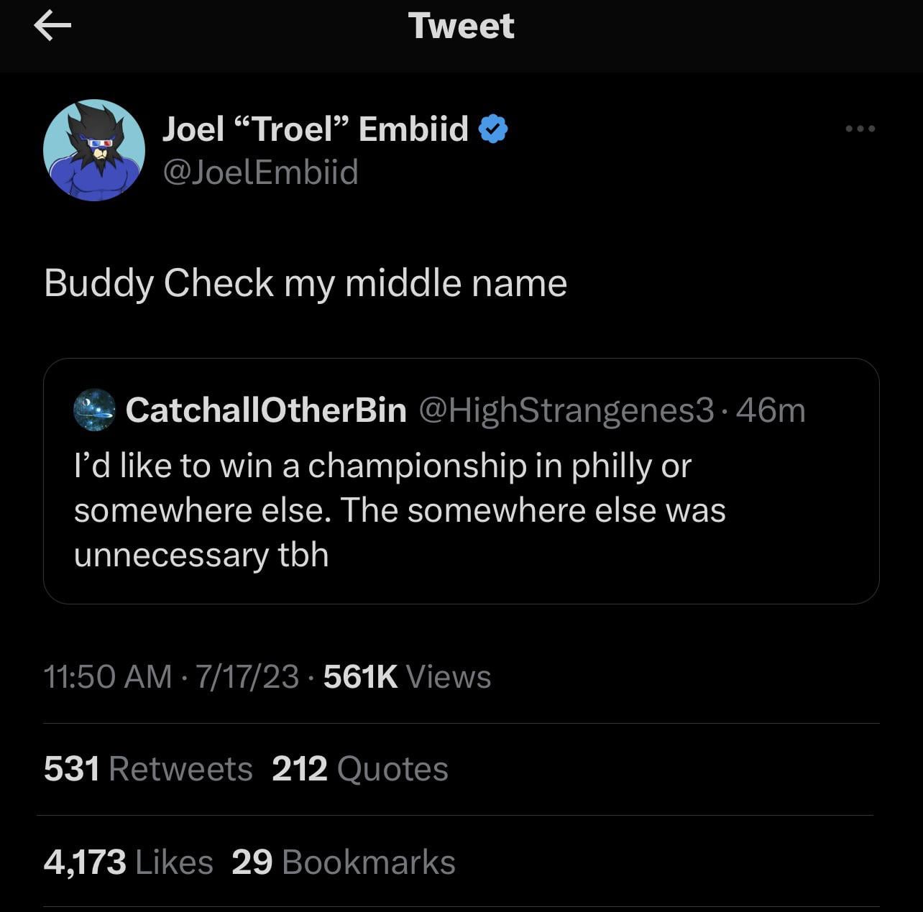Open the three-dot more options menu

tap(860, 129)
